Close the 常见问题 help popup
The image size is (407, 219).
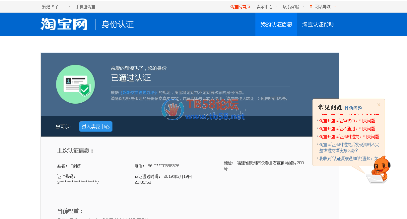[x=378, y=105]
